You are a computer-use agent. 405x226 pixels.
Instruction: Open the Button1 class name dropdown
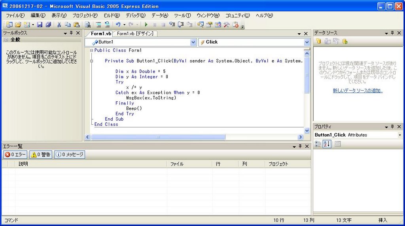(193, 42)
